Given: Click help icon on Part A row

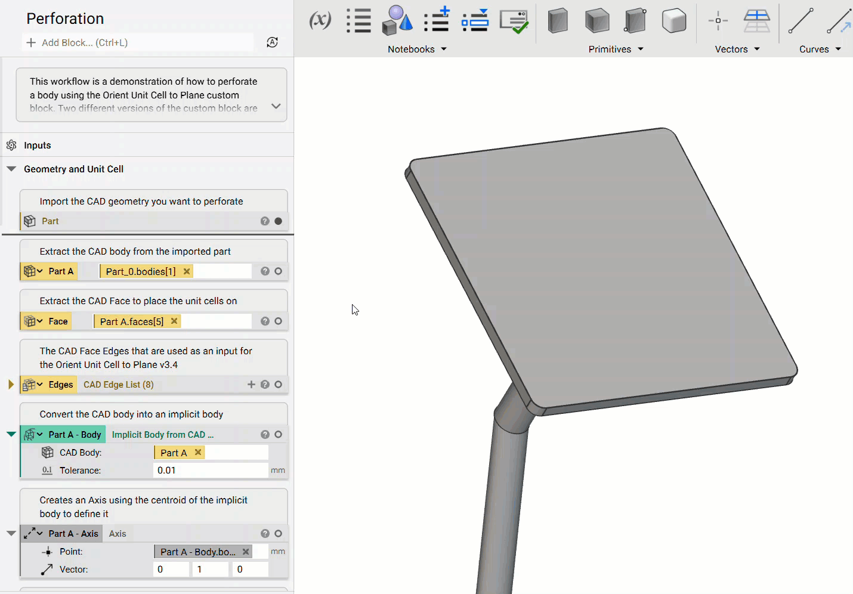Looking at the screenshot, I should coord(265,271).
